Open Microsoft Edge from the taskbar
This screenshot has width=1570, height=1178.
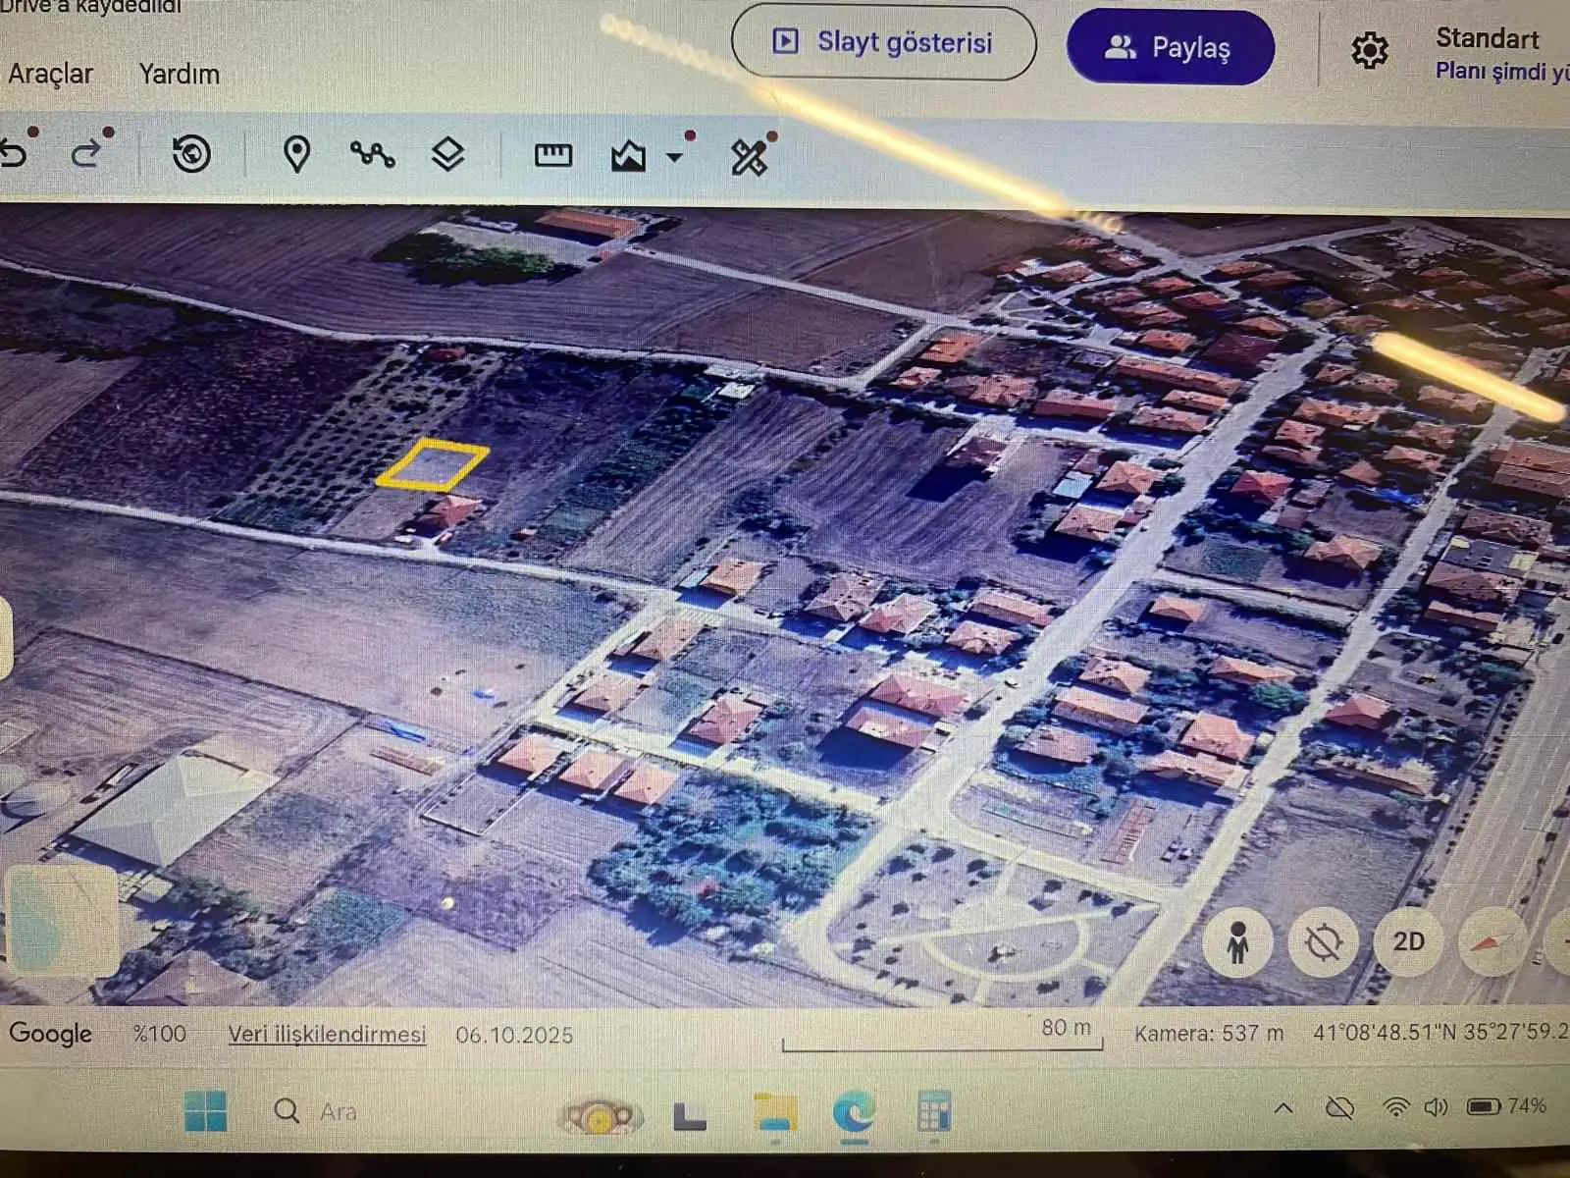(854, 1113)
